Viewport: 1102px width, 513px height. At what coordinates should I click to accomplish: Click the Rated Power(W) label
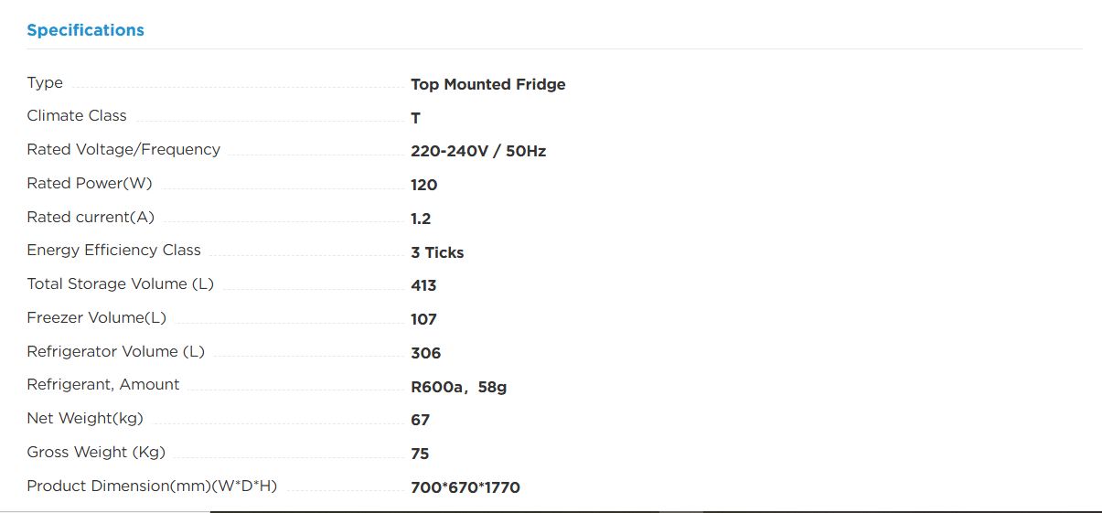pos(90,184)
